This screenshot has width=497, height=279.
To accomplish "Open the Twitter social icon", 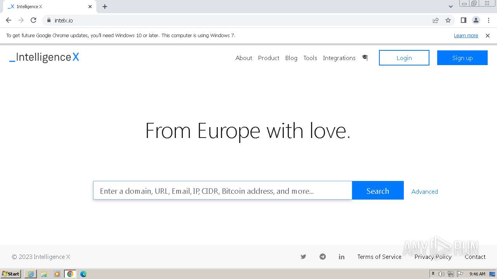I will tap(303, 257).
